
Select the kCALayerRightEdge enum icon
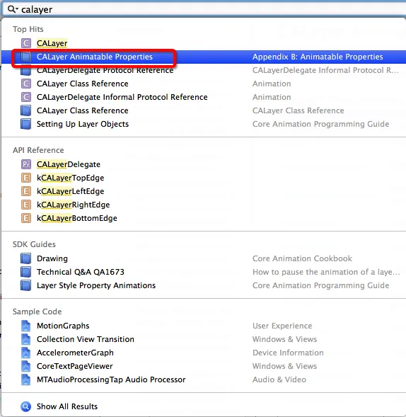(26, 205)
